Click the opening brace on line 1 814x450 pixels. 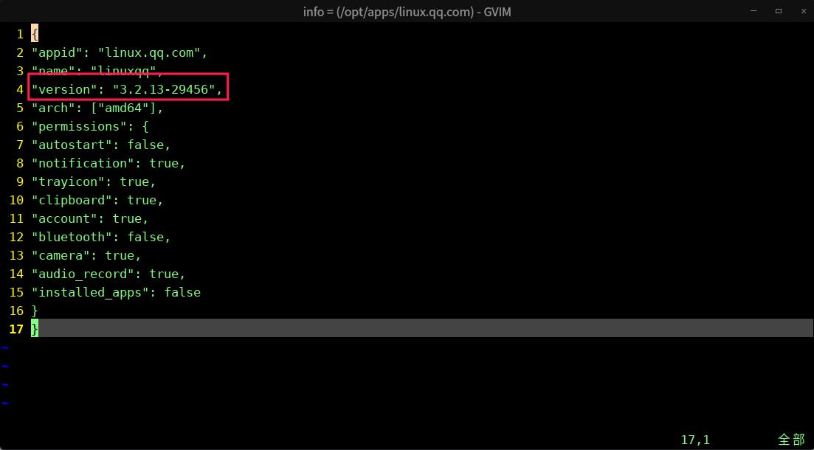tap(35, 34)
